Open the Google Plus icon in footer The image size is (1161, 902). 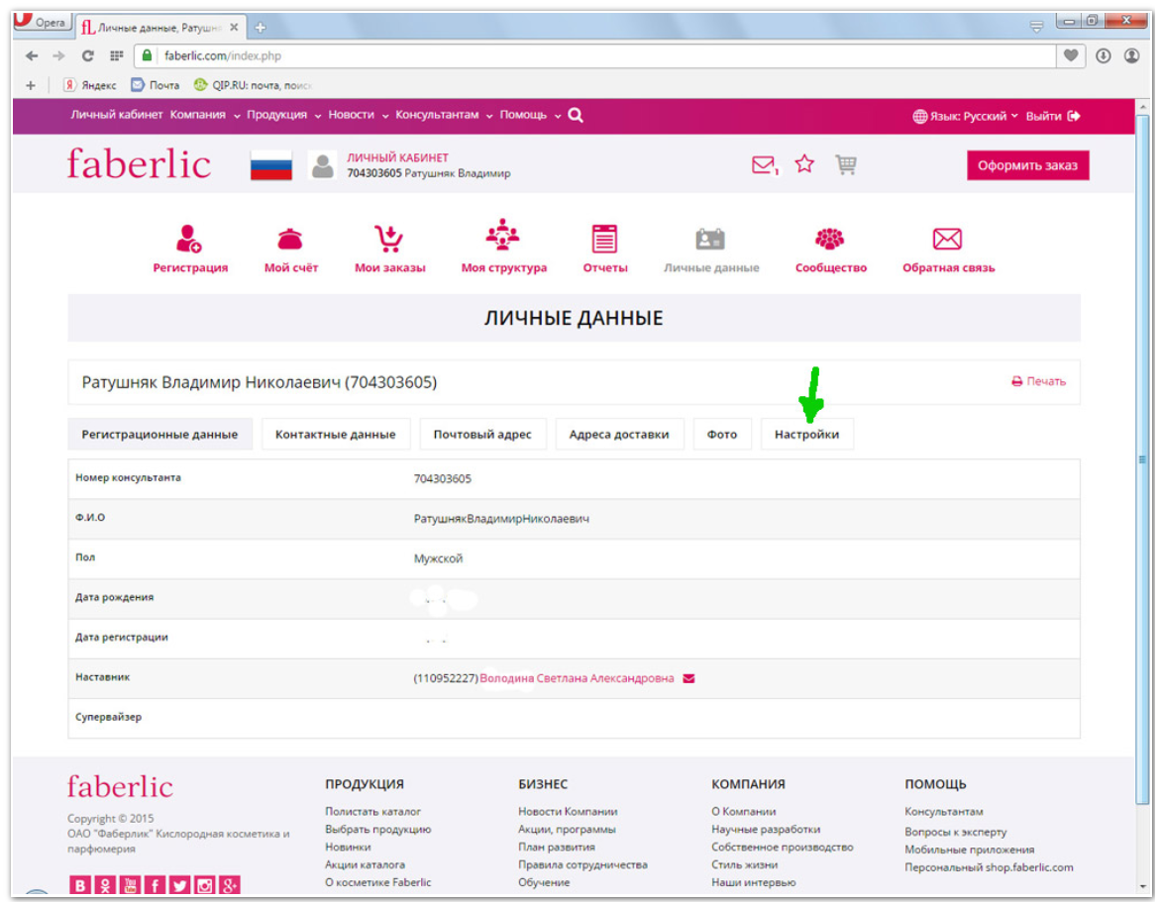tap(230, 885)
